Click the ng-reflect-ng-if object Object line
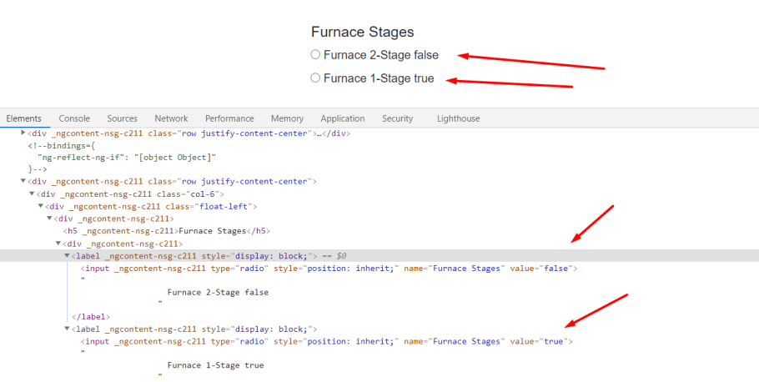This screenshot has height=382, width=759. pos(127,158)
